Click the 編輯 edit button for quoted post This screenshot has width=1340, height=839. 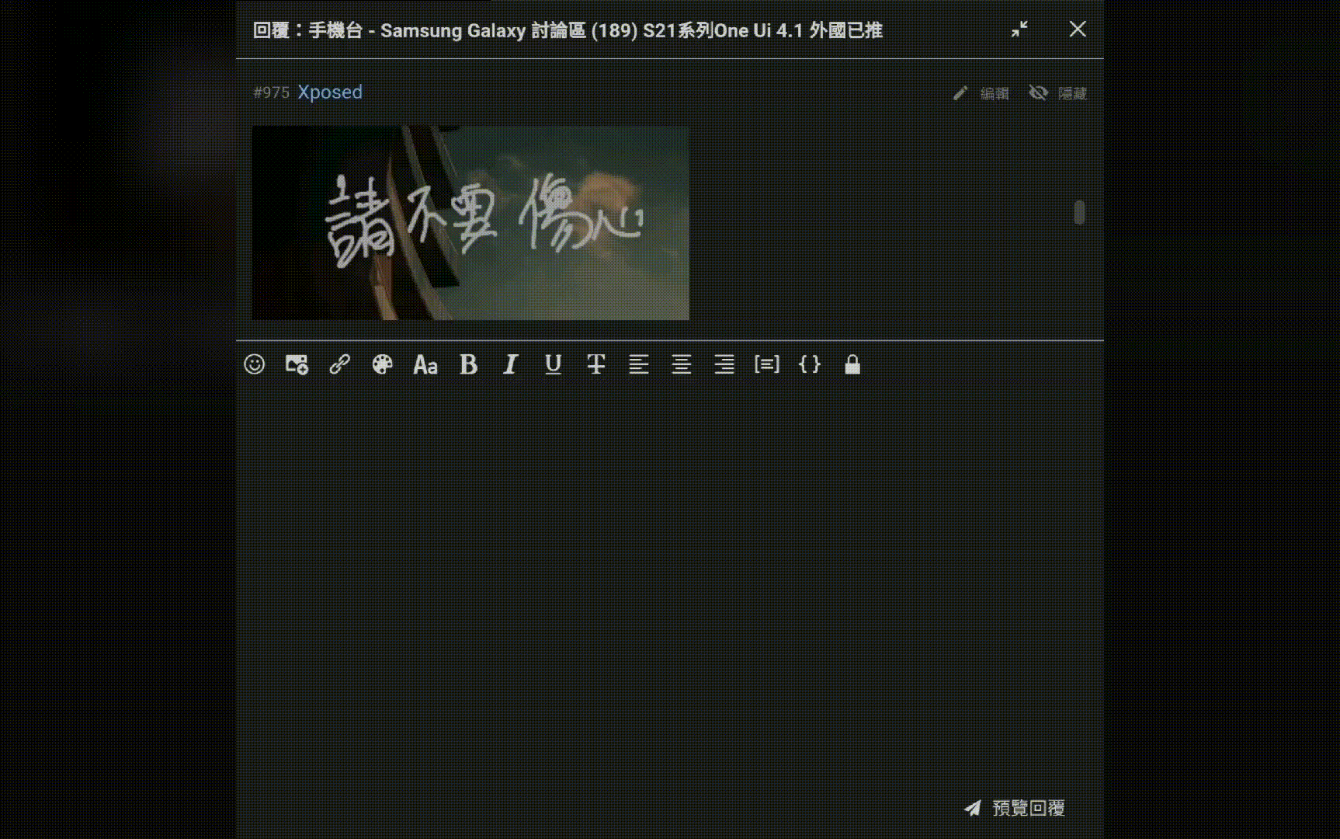point(981,93)
